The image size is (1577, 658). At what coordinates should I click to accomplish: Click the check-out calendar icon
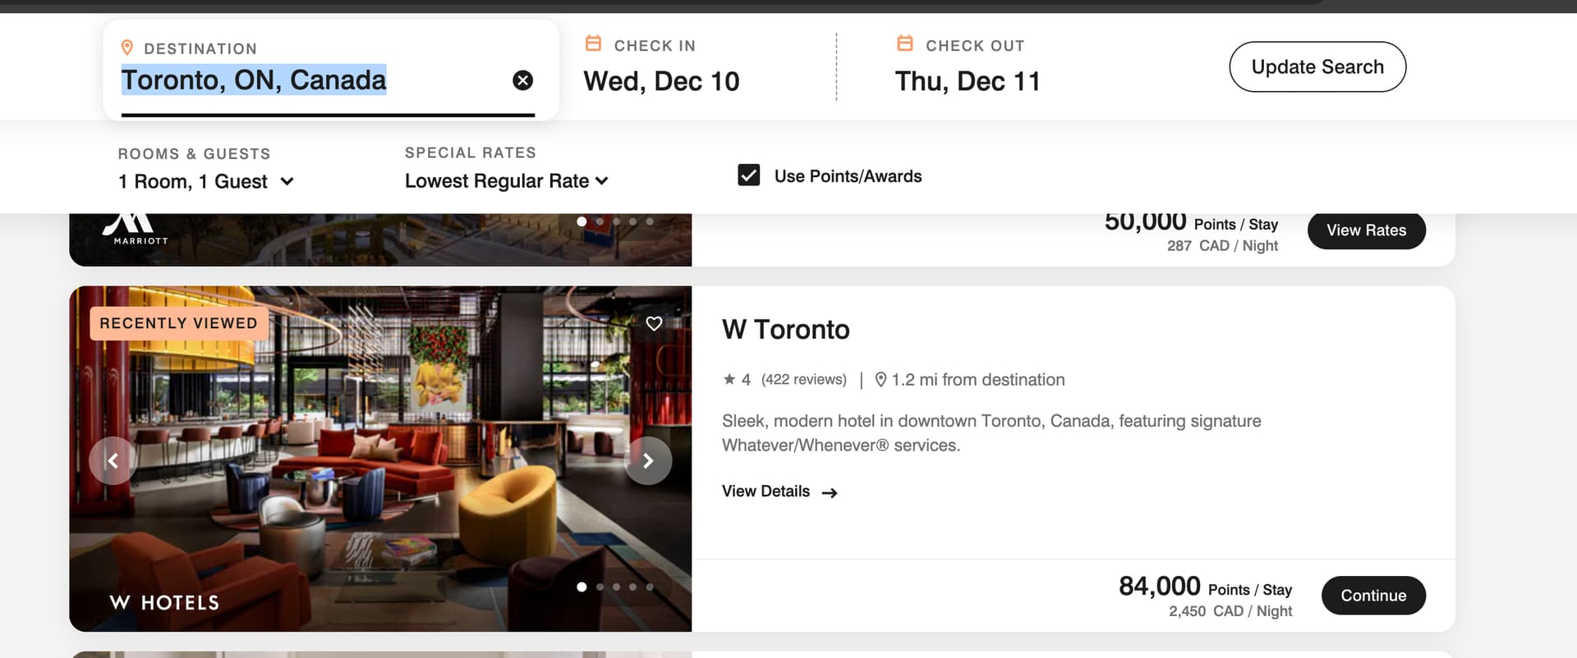pos(904,43)
